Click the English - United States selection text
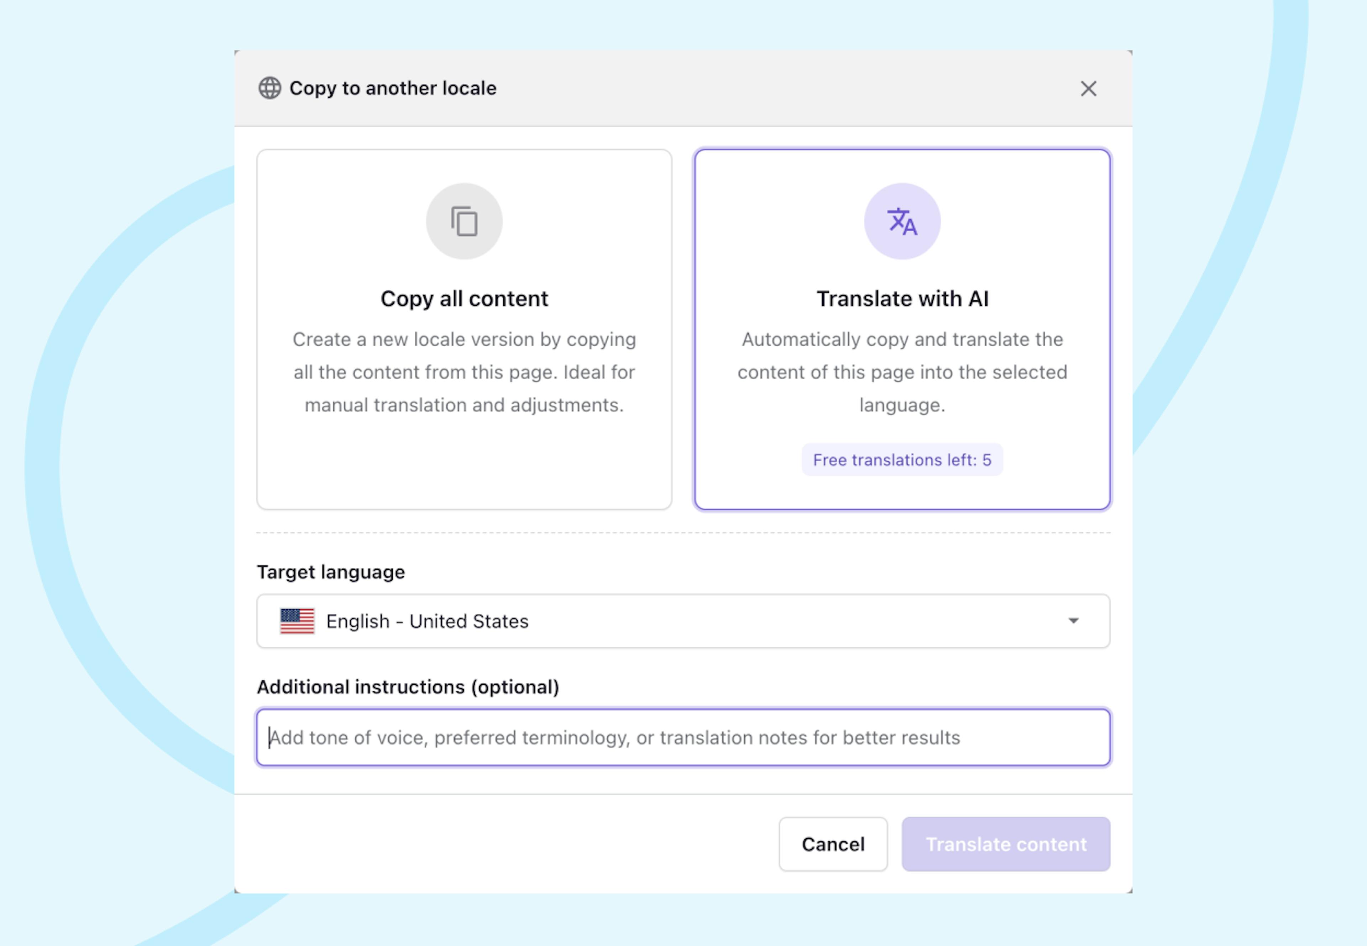 (427, 621)
